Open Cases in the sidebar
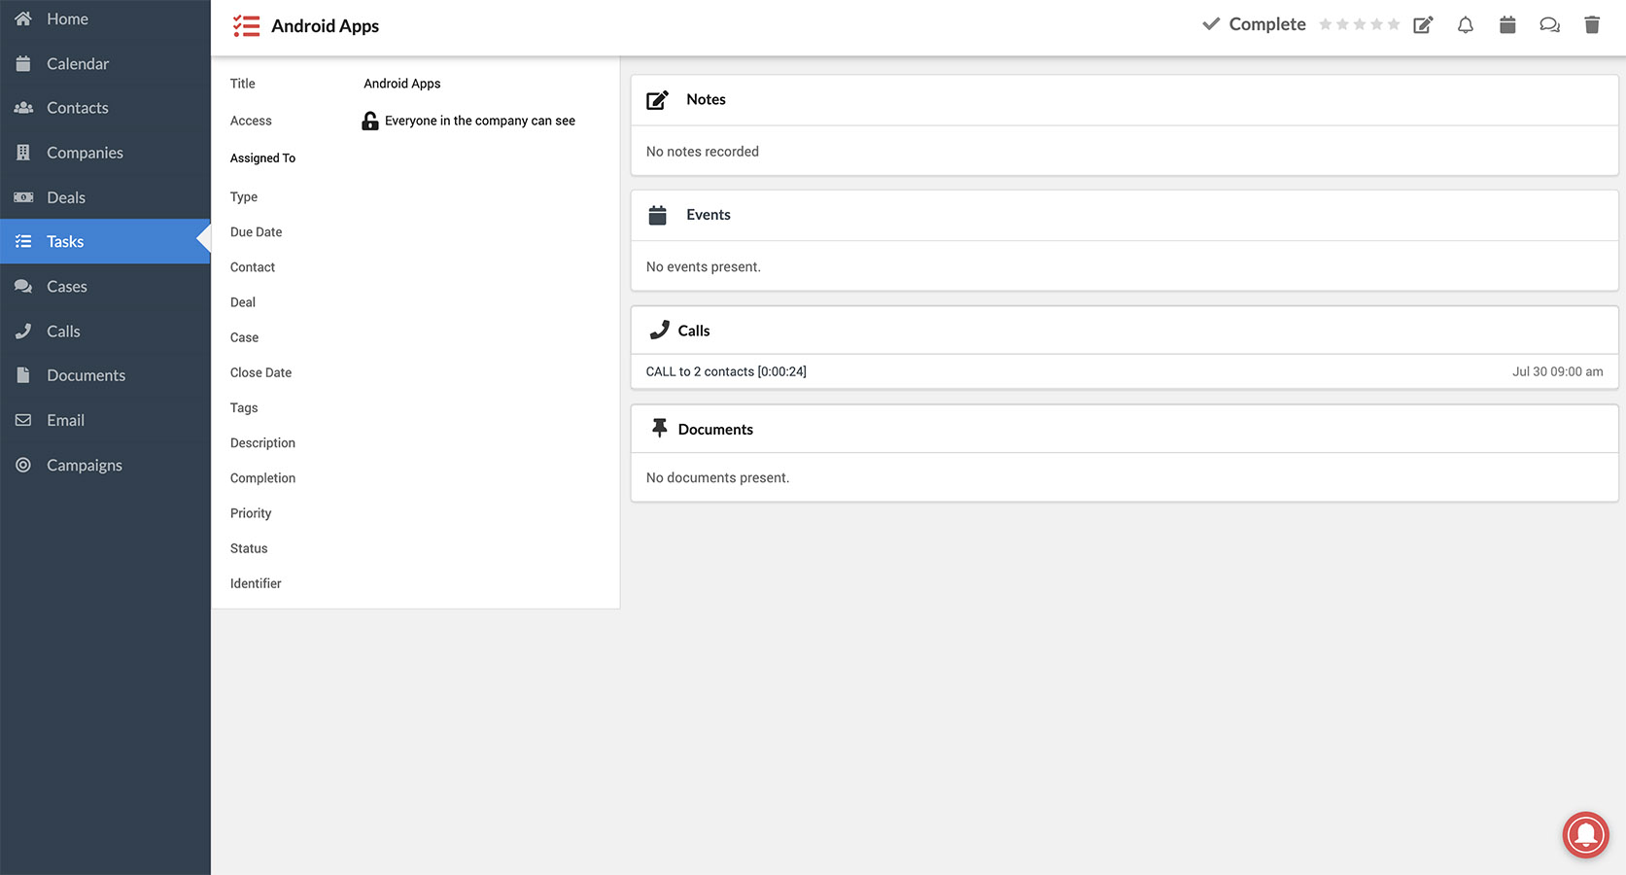This screenshot has height=875, width=1626. [x=105, y=287]
